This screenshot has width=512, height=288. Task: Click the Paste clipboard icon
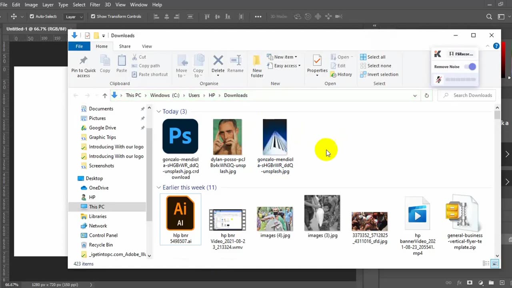coord(122,61)
